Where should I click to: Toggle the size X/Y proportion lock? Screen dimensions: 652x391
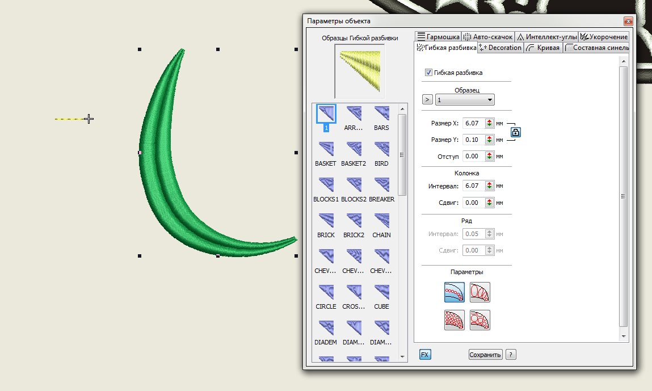[516, 132]
